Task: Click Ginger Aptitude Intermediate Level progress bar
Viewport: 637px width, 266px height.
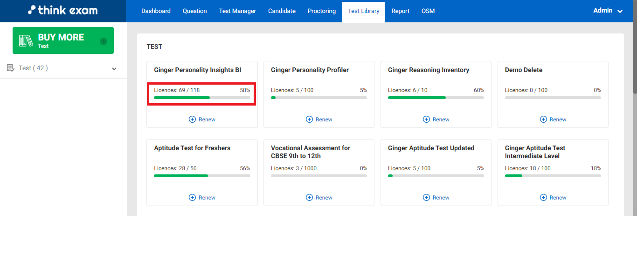Action: pyautogui.click(x=553, y=176)
